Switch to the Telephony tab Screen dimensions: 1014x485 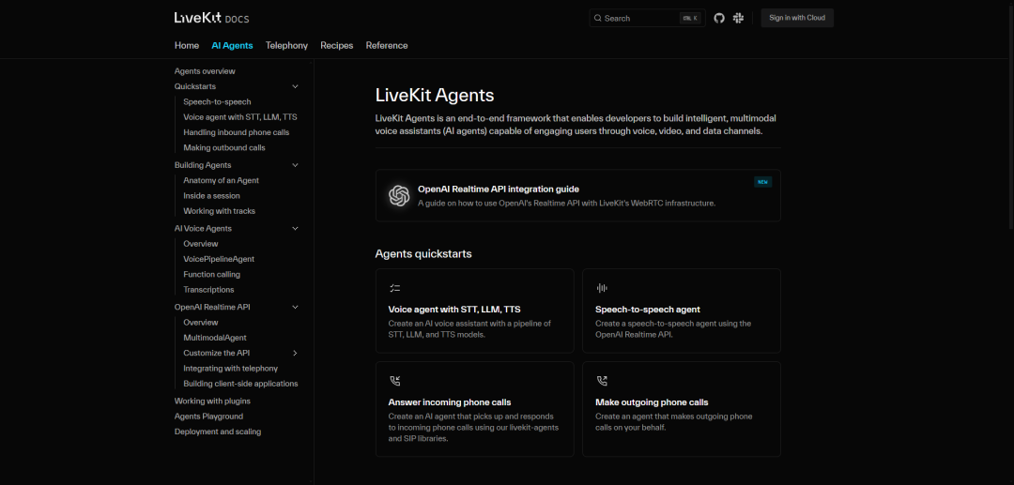pos(286,46)
